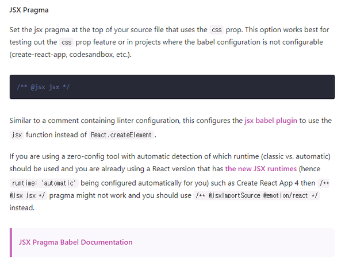Viewport: 345px width, 262px height.
Task: Select the React.createElement inline code
Action: pos(121,135)
